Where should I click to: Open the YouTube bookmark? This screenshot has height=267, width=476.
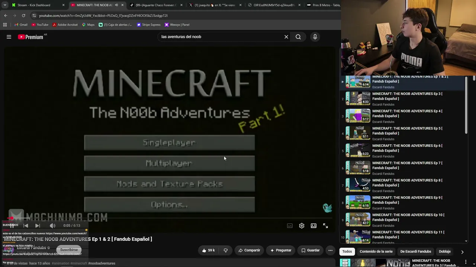(40, 25)
